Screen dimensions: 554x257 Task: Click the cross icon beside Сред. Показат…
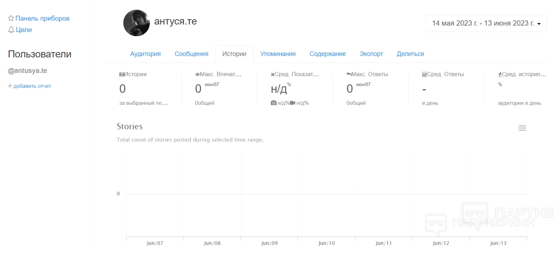point(272,75)
